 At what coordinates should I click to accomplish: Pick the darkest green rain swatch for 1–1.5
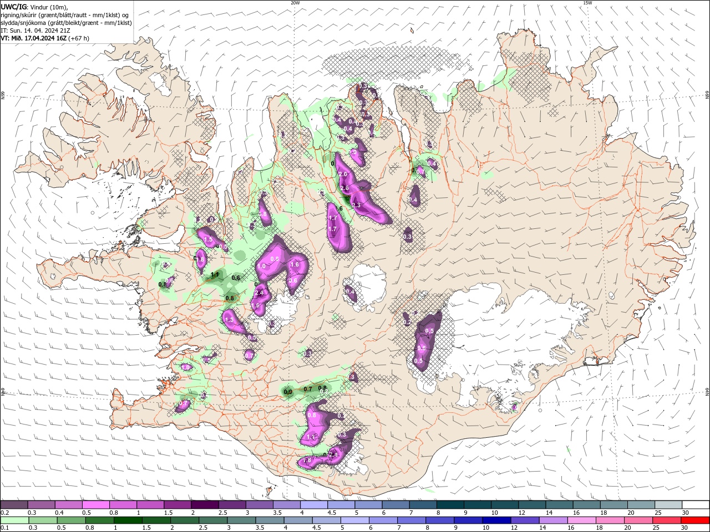coord(128,520)
